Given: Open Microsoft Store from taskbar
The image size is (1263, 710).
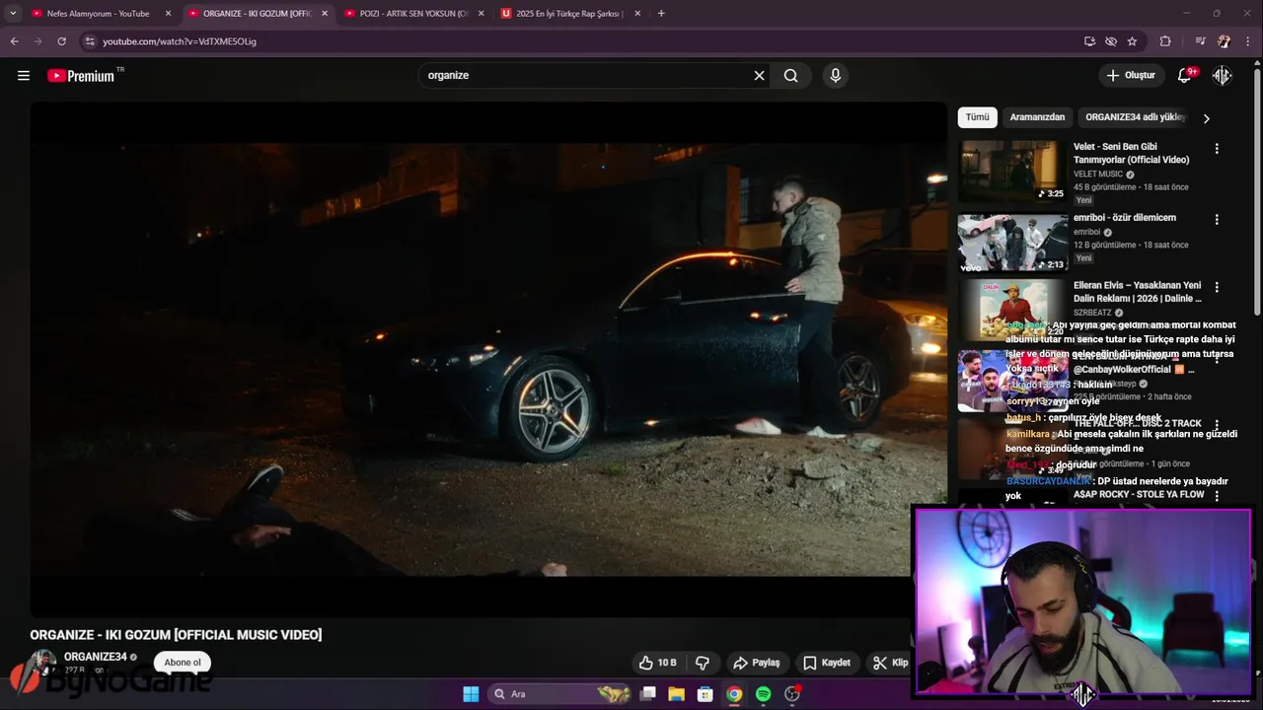Looking at the screenshot, I should (x=705, y=694).
